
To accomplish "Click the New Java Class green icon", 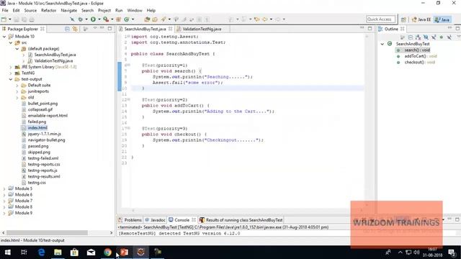I will click(x=127, y=19).
